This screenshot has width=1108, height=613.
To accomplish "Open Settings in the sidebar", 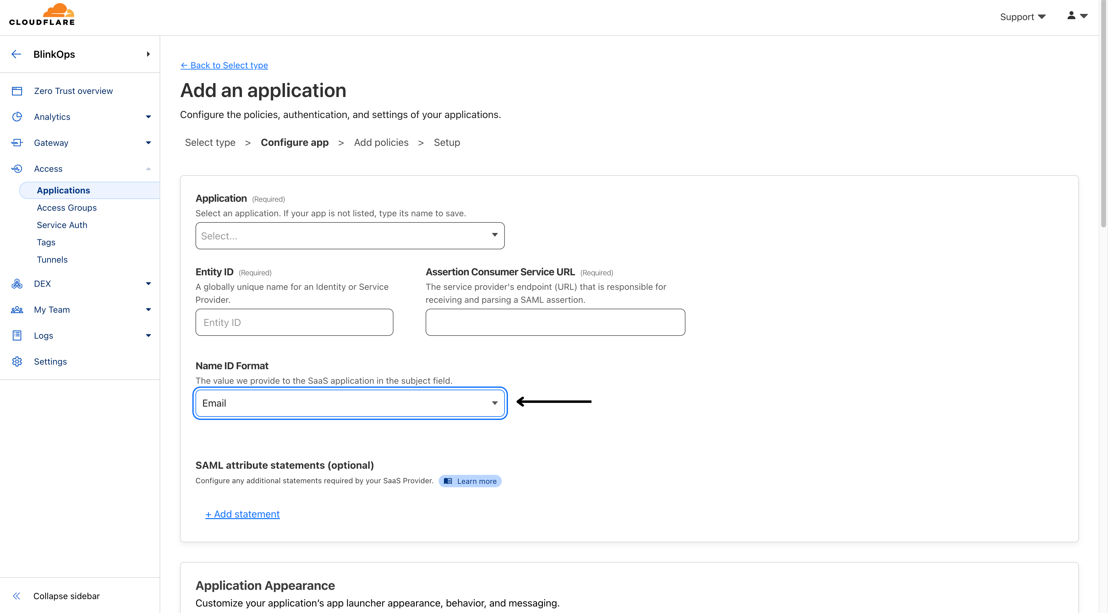I will pyautogui.click(x=50, y=362).
